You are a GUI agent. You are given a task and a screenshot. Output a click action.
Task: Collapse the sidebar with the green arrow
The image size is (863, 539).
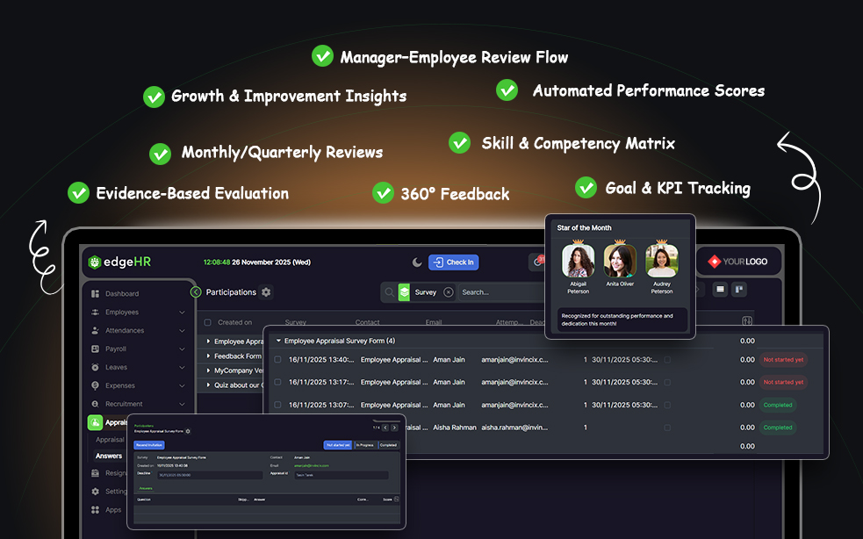[196, 292]
